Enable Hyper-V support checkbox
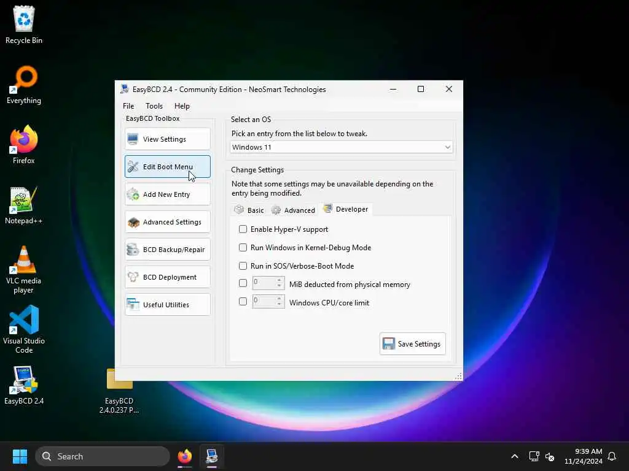629x471 pixels. click(x=243, y=229)
